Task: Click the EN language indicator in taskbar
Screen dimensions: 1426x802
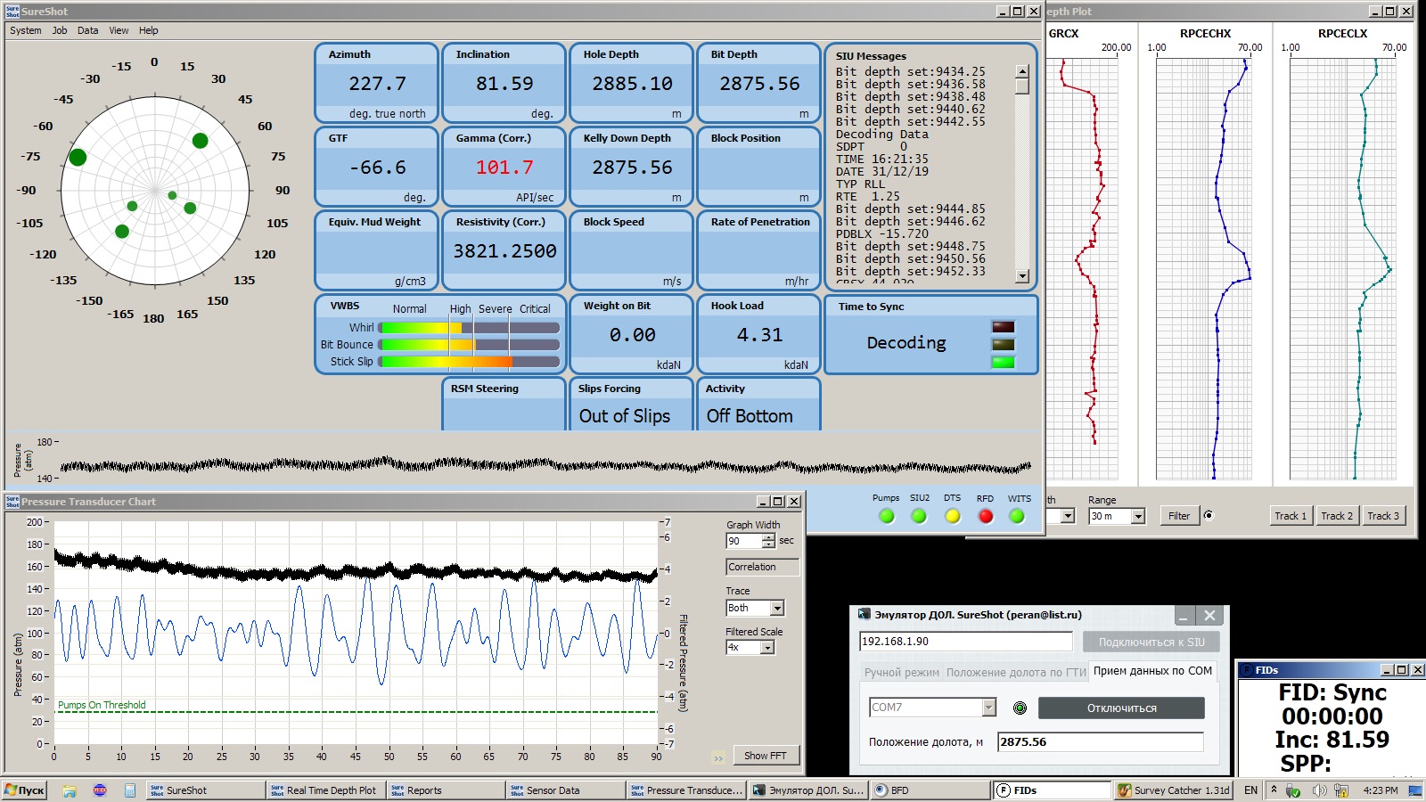Action: (x=1251, y=790)
